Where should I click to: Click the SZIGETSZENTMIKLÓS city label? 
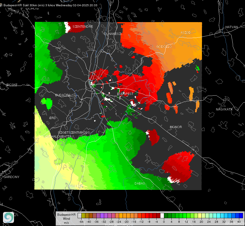pos(74,132)
